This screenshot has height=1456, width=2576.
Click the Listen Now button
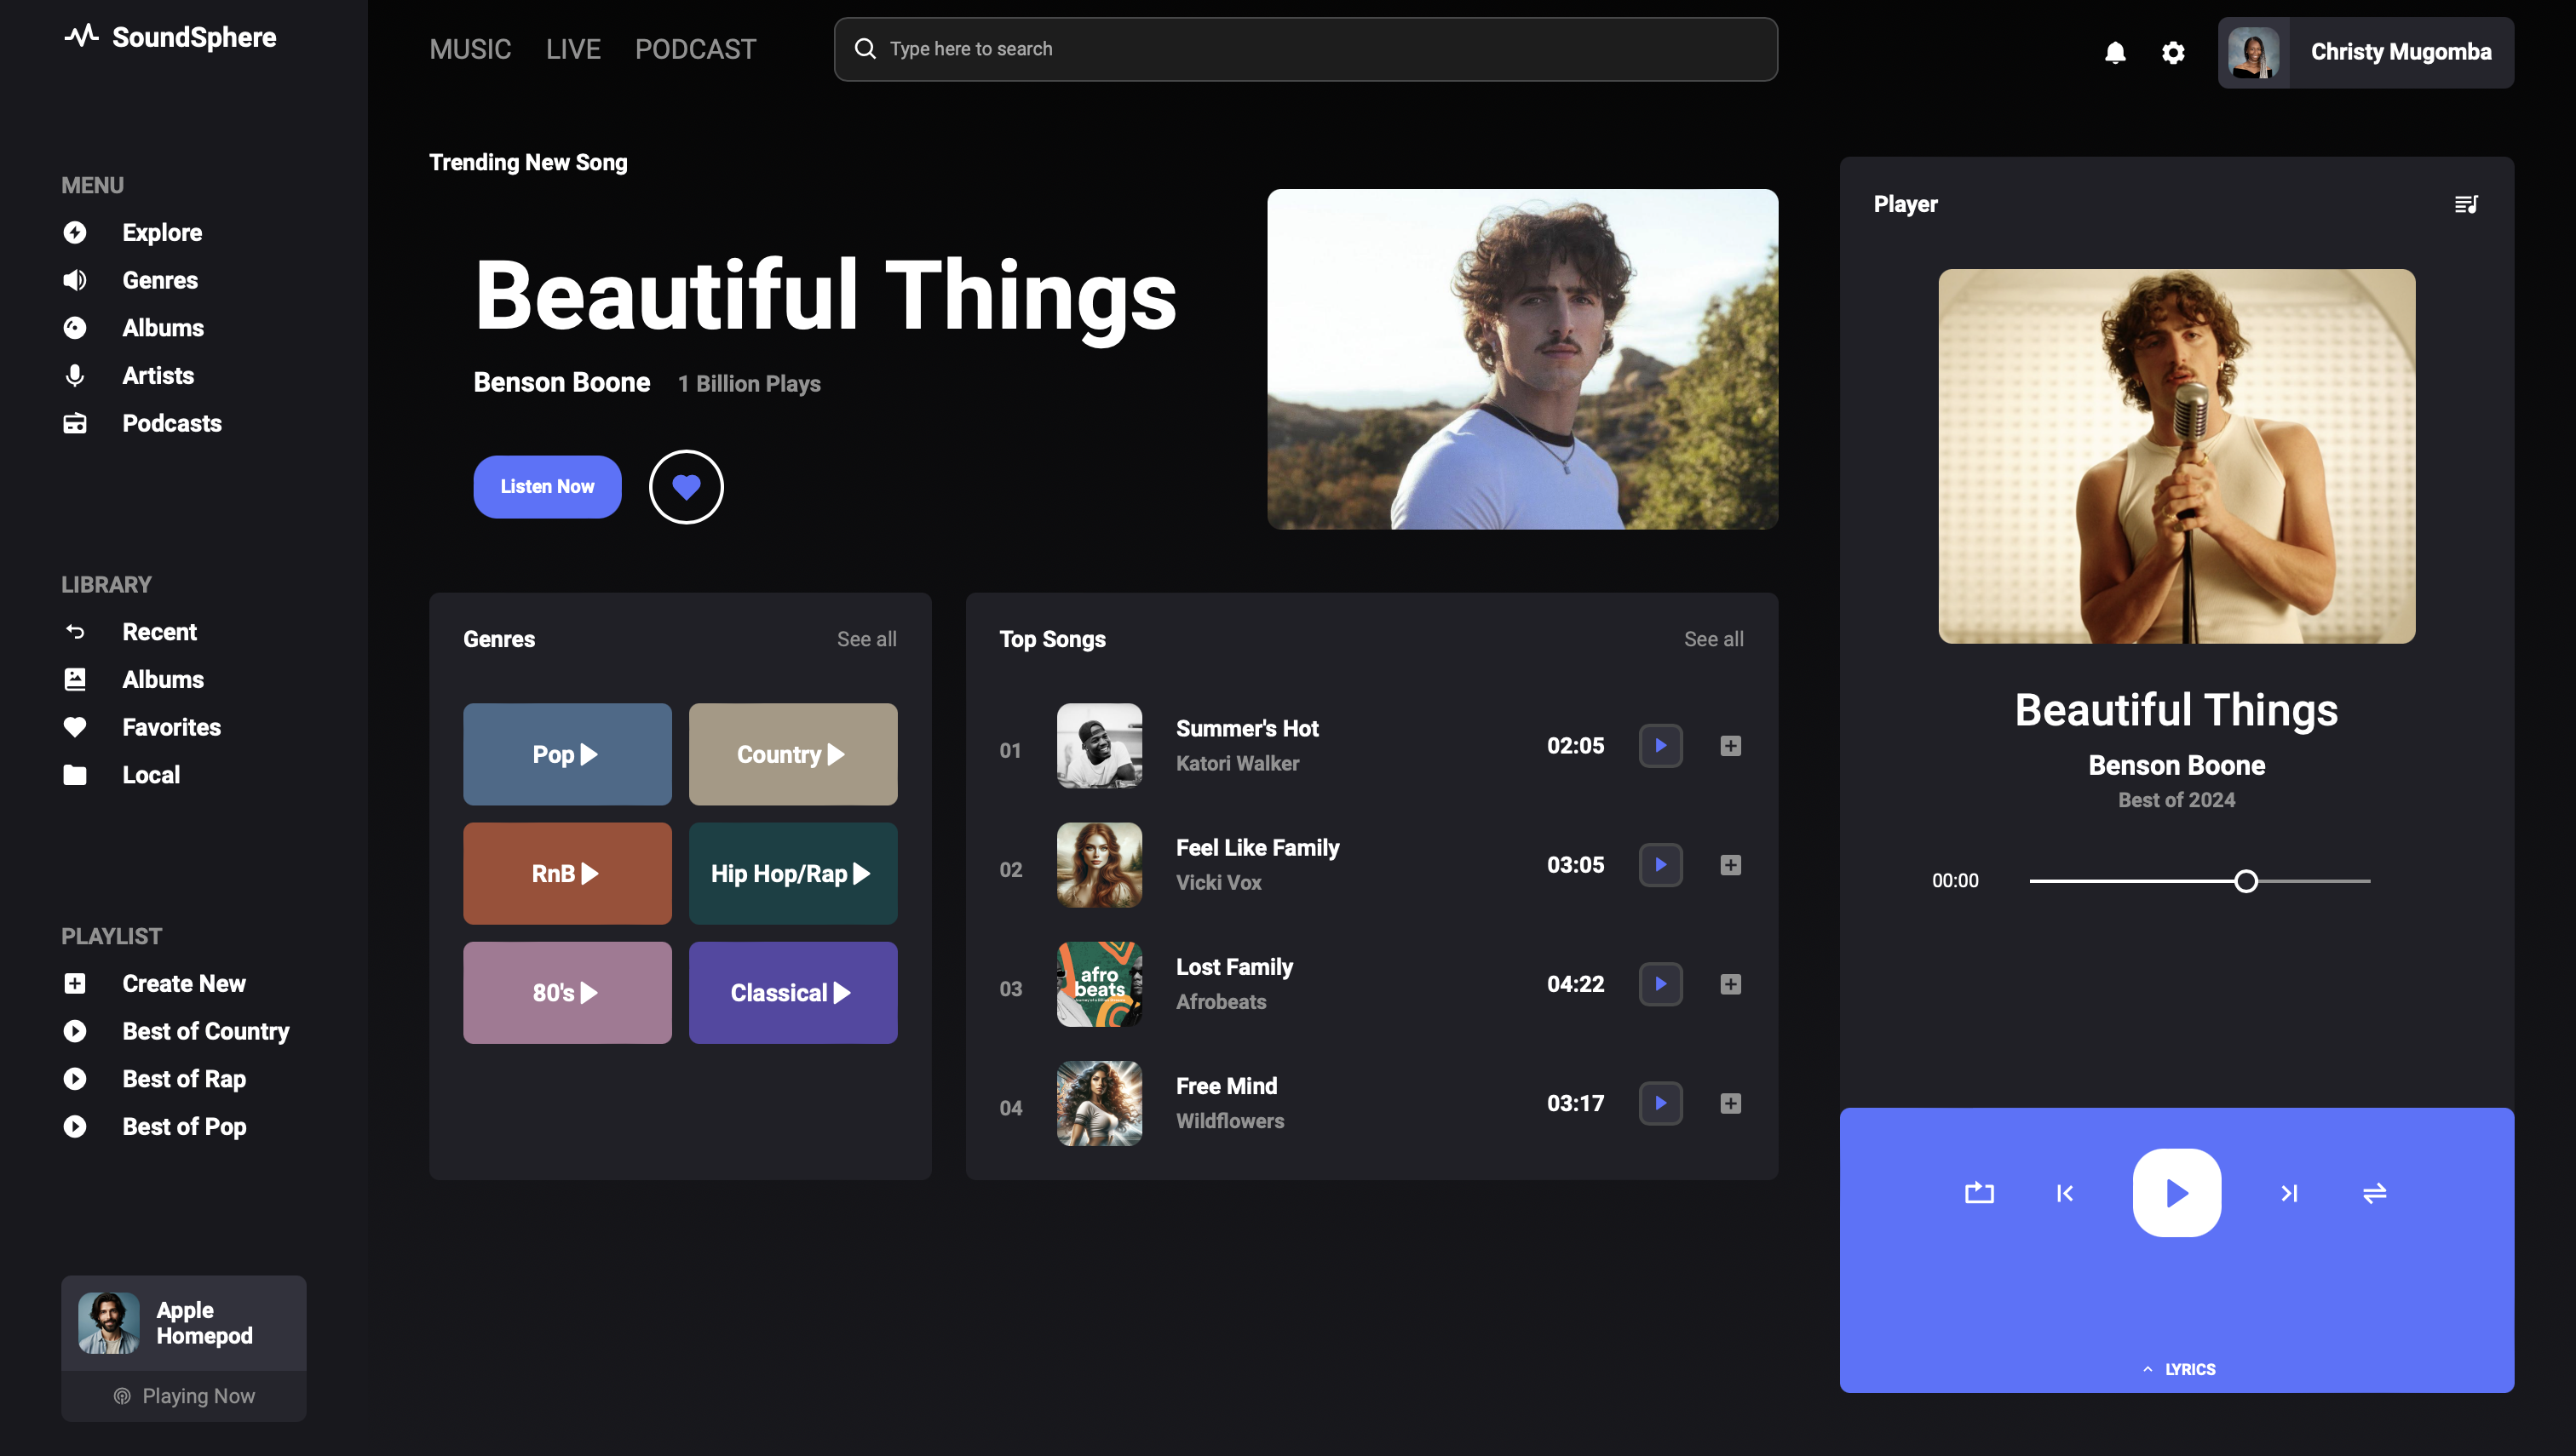click(x=547, y=487)
